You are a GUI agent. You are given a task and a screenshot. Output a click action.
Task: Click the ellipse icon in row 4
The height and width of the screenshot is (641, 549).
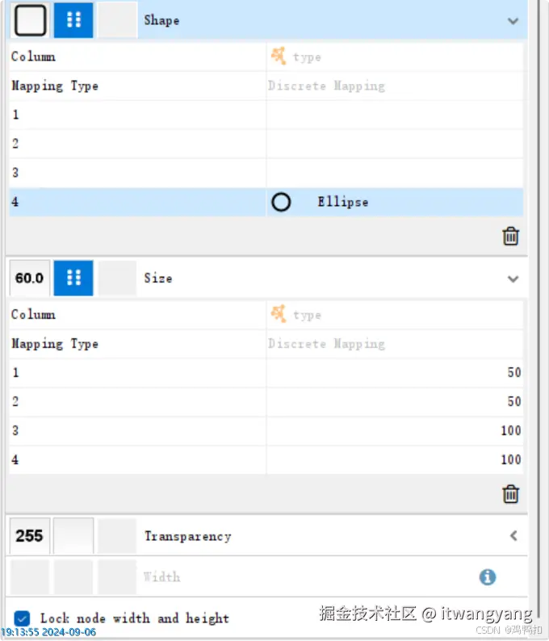(281, 202)
